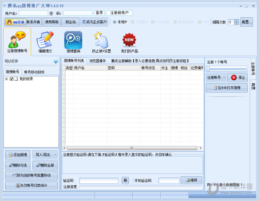Screen dimensions: 259x201
Task: Click 到主站 button
Action: [x=70, y=22]
